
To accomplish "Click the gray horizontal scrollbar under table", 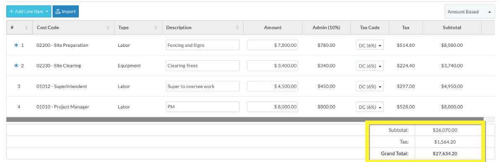I will coord(245,119).
